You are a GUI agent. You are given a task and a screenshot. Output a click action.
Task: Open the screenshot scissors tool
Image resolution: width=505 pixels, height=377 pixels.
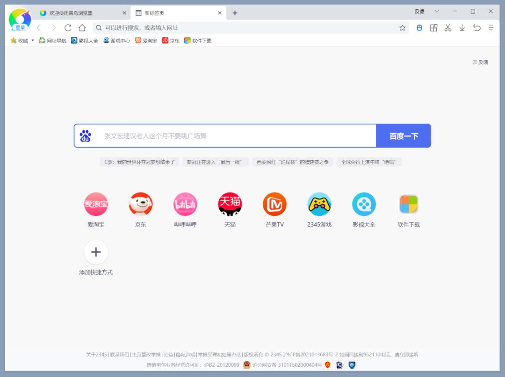point(447,28)
